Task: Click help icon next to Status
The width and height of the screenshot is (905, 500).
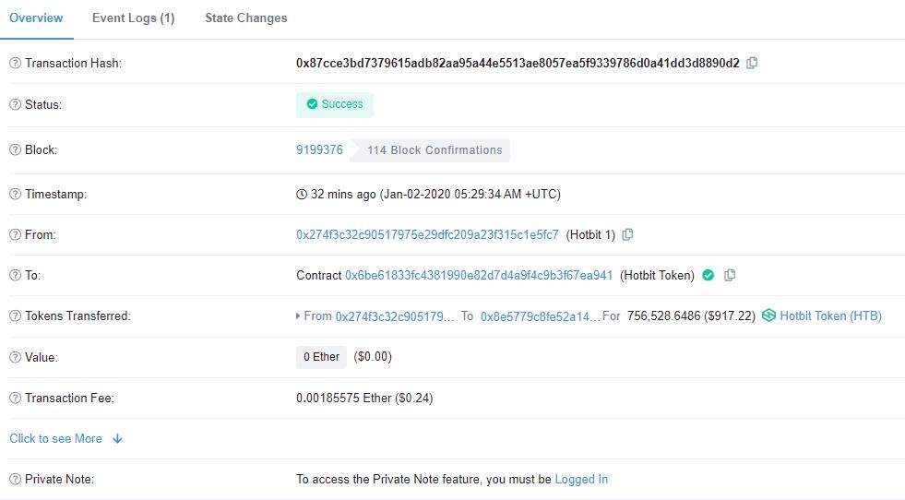Action: point(15,104)
